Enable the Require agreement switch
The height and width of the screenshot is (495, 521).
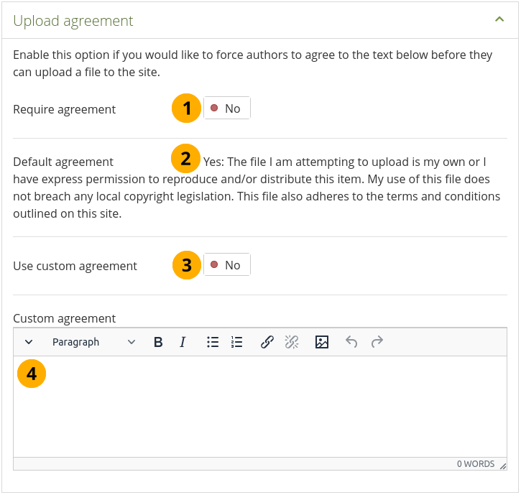[226, 108]
